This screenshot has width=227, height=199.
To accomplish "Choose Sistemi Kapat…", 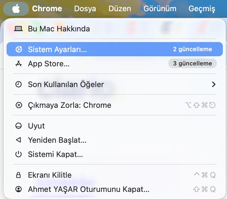I will click(x=115, y=154).
